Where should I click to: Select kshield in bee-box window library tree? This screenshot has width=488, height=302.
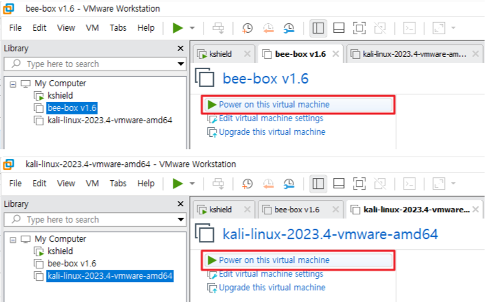click(60, 95)
